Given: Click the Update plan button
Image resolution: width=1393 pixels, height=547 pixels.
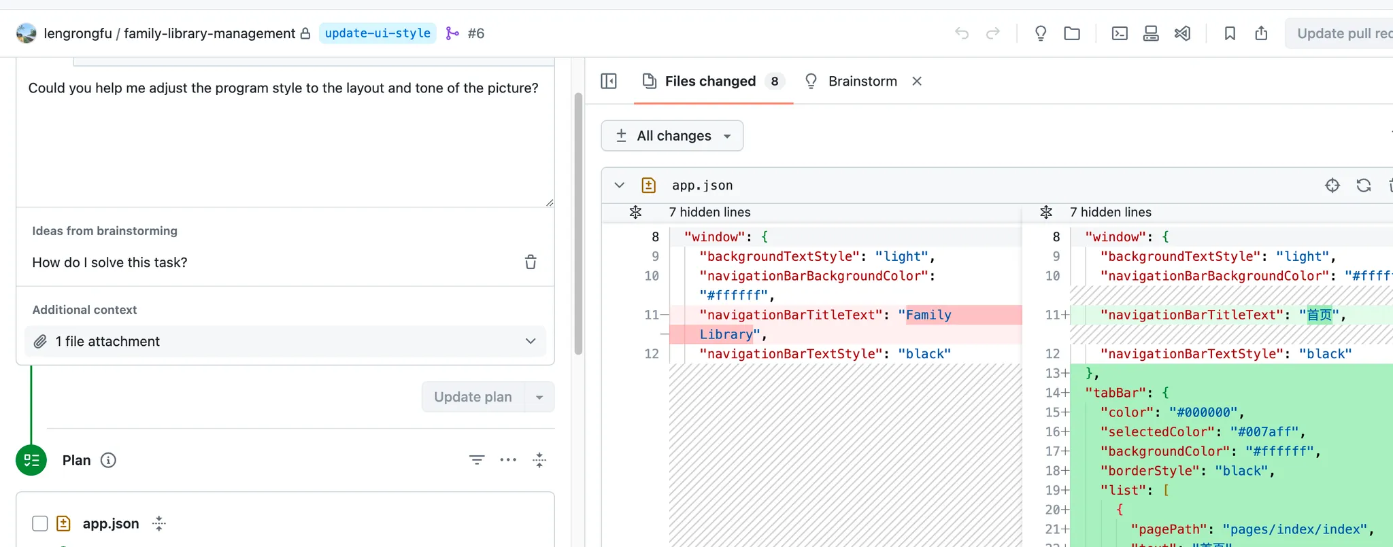Looking at the screenshot, I should tap(473, 397).
